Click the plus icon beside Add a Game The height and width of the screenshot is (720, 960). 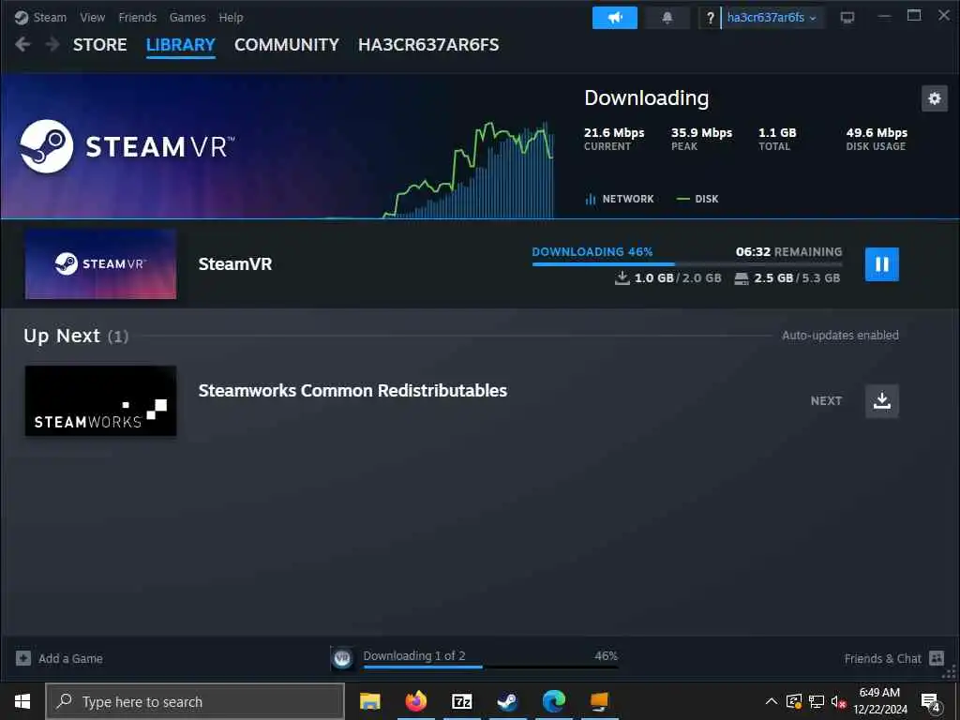23,658
